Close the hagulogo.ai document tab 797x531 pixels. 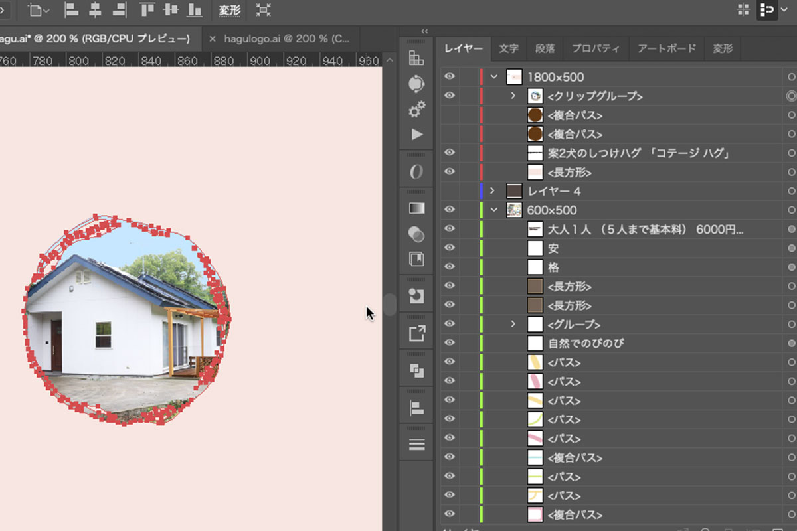point(213,39)
